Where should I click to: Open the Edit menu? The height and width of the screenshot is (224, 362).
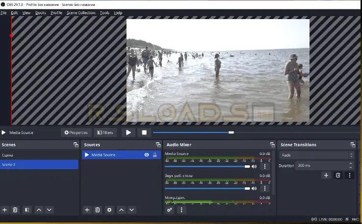(14, 13)
